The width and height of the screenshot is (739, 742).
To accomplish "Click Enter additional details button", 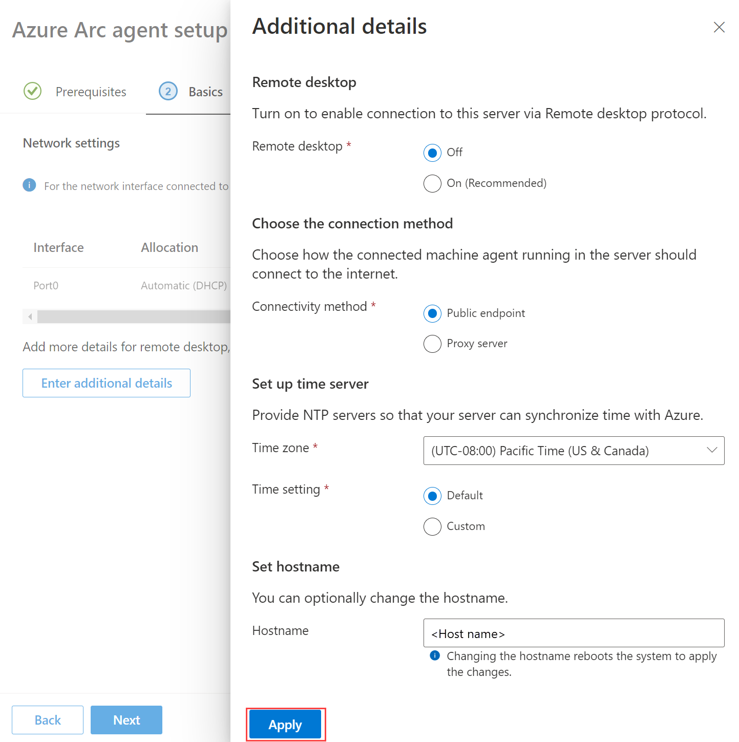I will (x=107, y=383).
